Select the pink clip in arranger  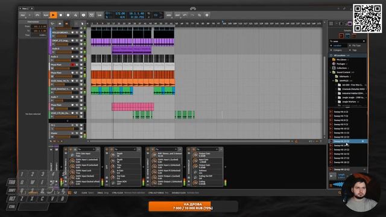pos(133,107)
